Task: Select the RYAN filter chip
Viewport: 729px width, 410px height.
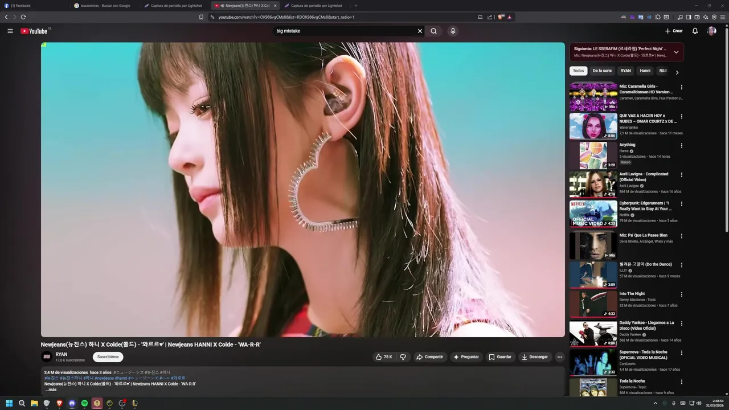Action: (625, 71)
